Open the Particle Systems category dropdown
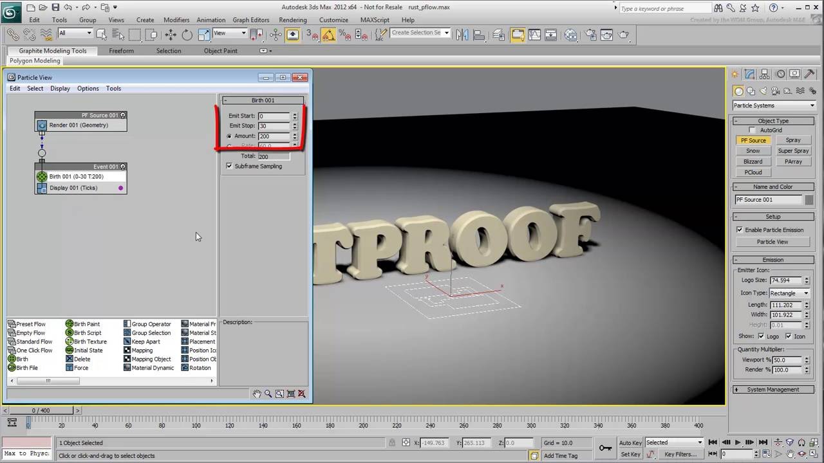 [774, 105]
